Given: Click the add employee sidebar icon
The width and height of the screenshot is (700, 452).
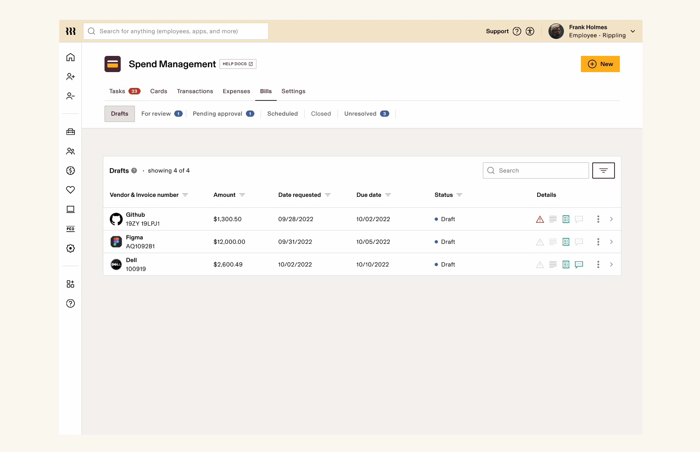Looking at the screenshot, I should (70, 77).
